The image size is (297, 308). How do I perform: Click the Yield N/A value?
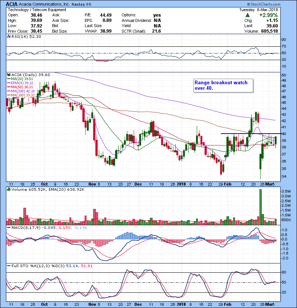pos(157,26)
